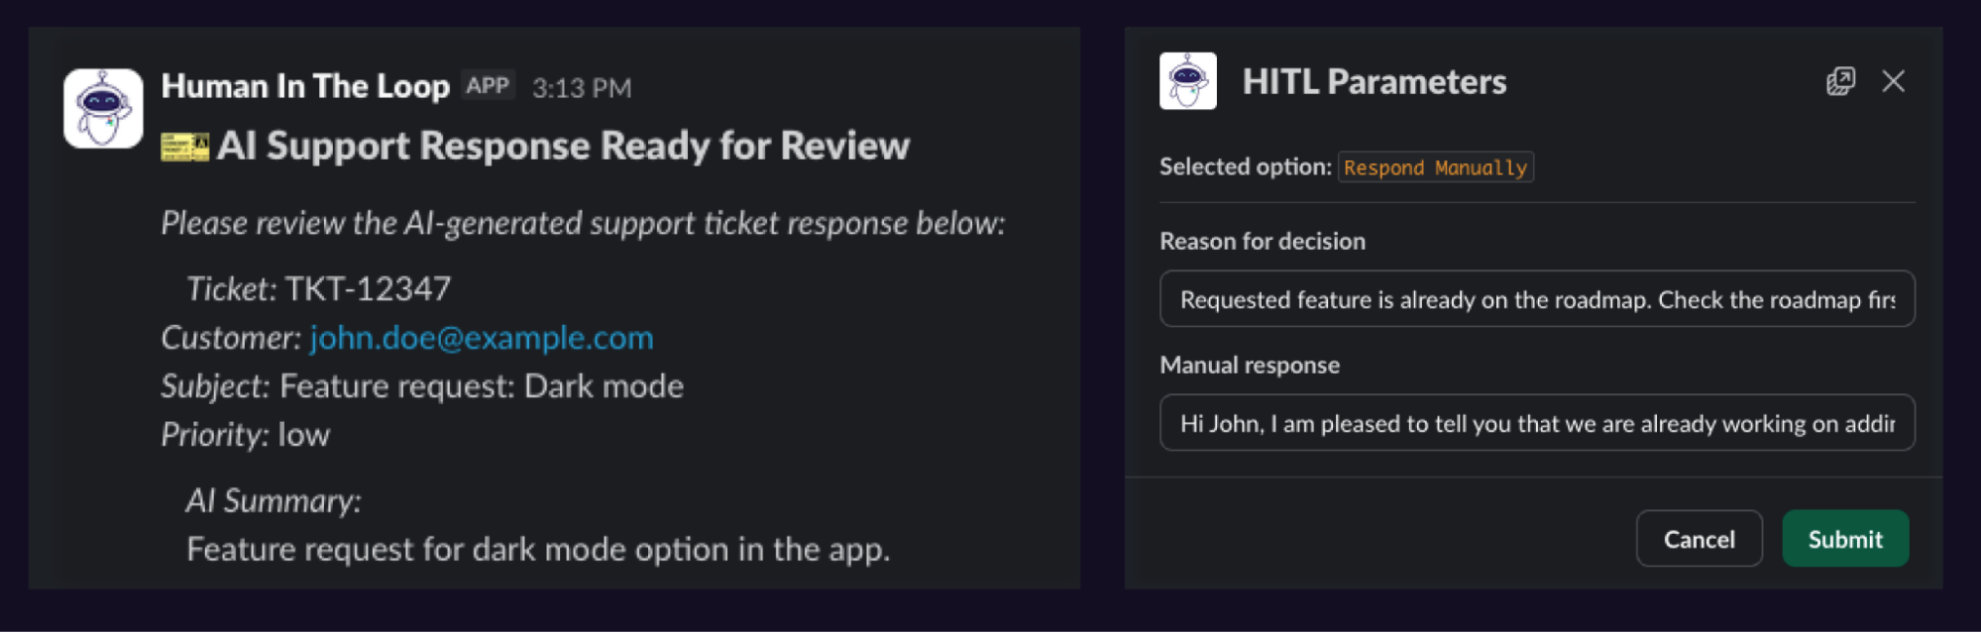Image resolution: width=1981 pixels, height=633 pixels.
Task: Click the Reason for decision label
Action: 1262,242
